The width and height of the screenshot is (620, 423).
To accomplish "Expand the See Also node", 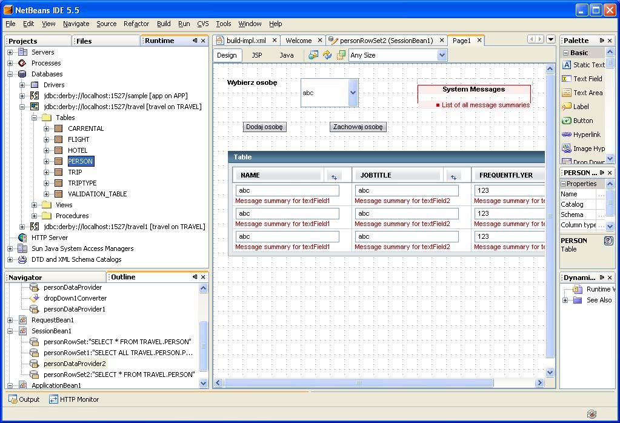I will (x=565, y=300).
